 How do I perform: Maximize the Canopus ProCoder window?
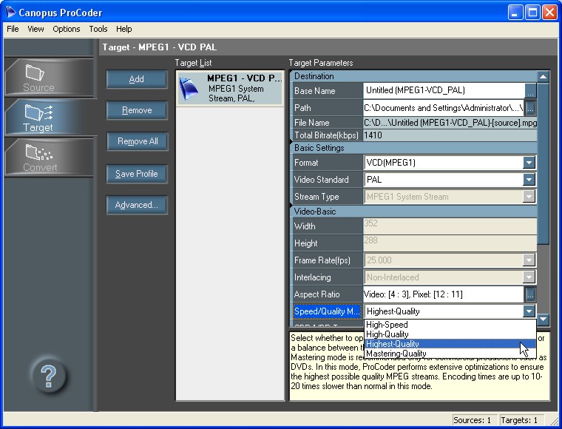[x=532, y=13]
